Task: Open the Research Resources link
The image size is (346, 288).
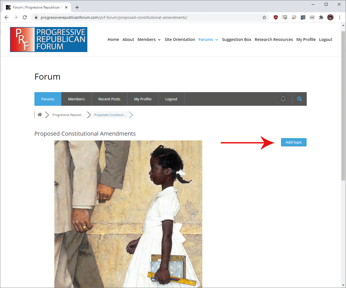Action: pyautogui.click(x=274, y=40)
